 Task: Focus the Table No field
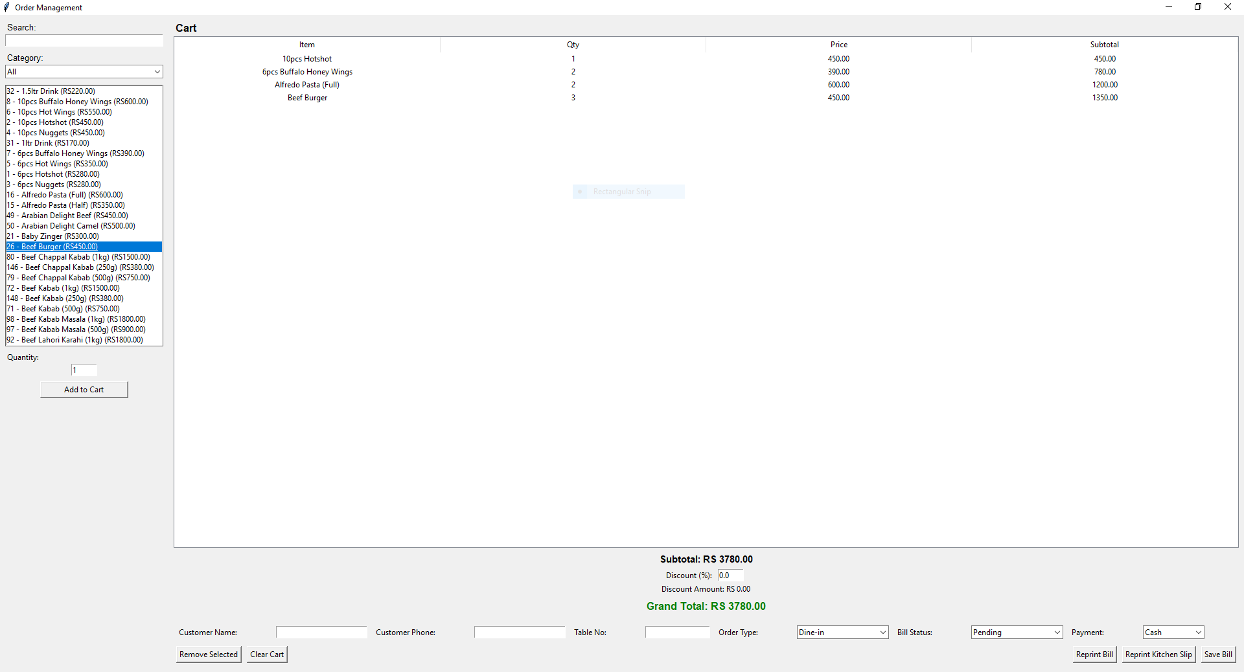678,633
